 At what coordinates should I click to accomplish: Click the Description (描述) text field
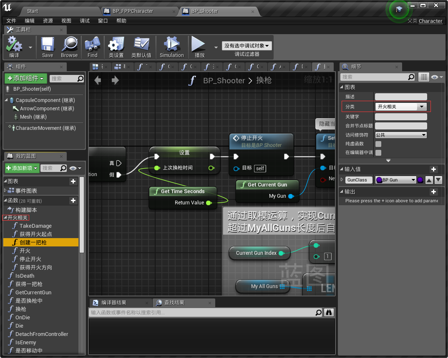pyautogui.click(x=401, y=97)
